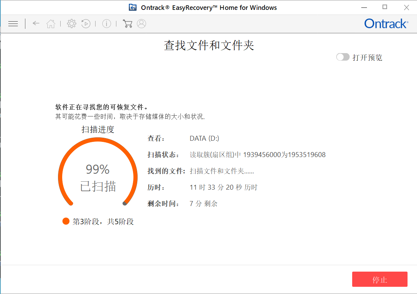The width and height of the screenshot is (417, 294).
Task: Open the hamburger menu
Action: (13, 24)
